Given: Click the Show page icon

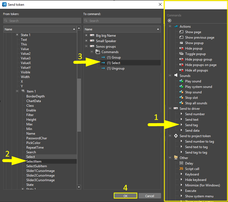Looking at the screenshot, I should (x=181, y=32).
